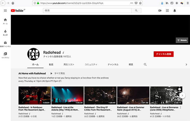Screen dimensions: 190x121
Task: Open the YouTube guide hamburger menu
Action: pyautogui.click(x=5, y=10)
